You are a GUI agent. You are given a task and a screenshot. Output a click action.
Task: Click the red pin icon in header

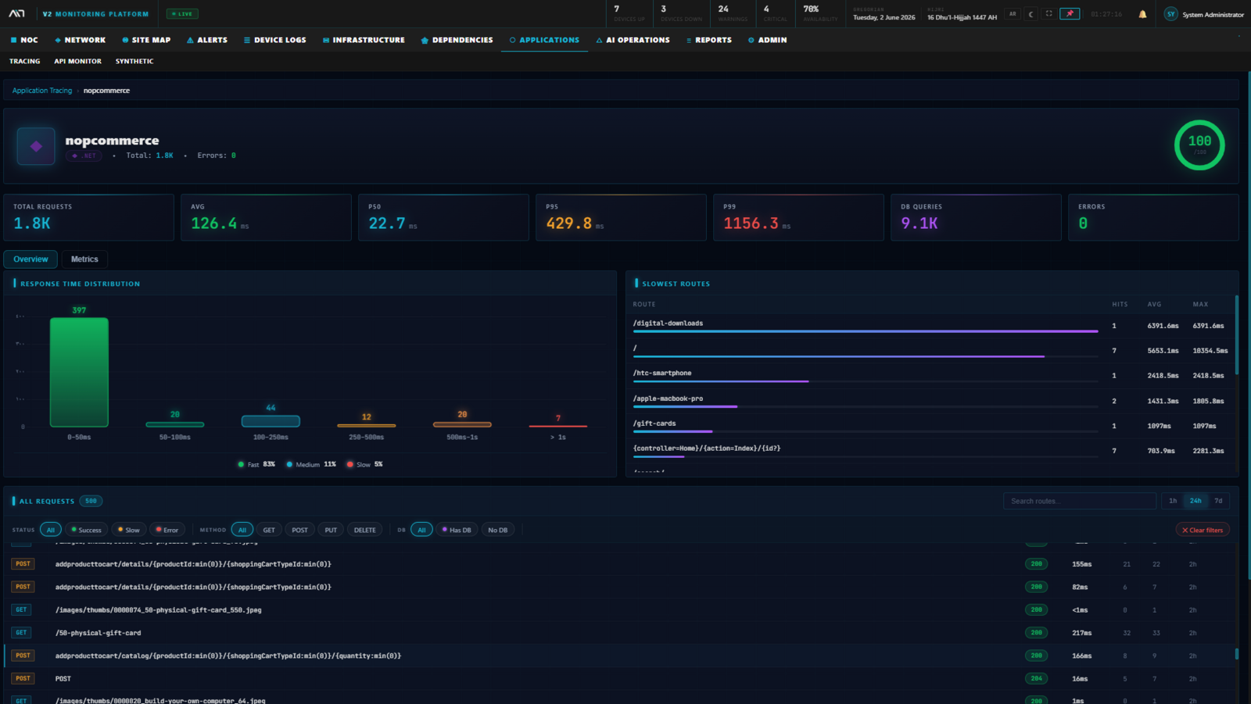(1070, 14)
